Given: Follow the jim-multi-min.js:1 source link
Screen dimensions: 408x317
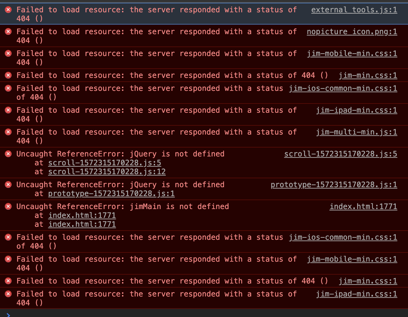Looking at the screenshot, I should pyautogui.click(x=356, y=132).
